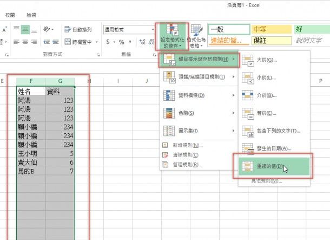This screenshot has height=240, width=330.
Task: Increase decimal places icon
Action: coord(142,42)
